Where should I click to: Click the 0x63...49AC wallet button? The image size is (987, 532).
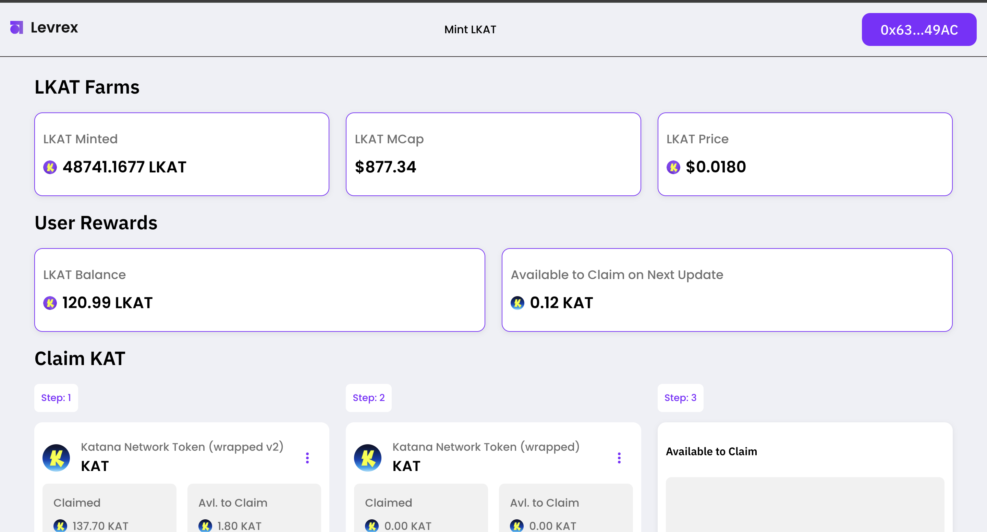(x=919, y=29)
